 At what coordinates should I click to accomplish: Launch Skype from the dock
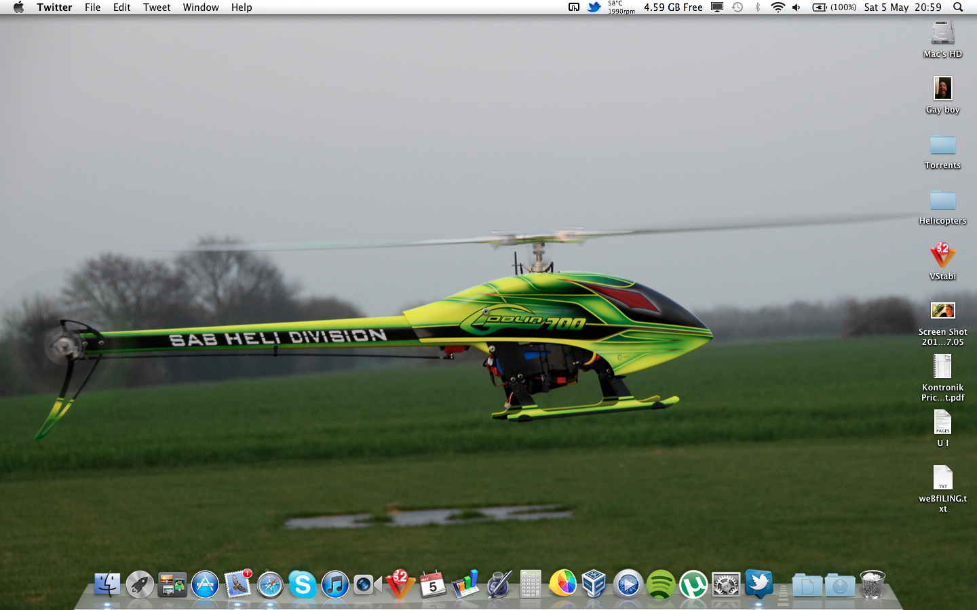point(303,584)
